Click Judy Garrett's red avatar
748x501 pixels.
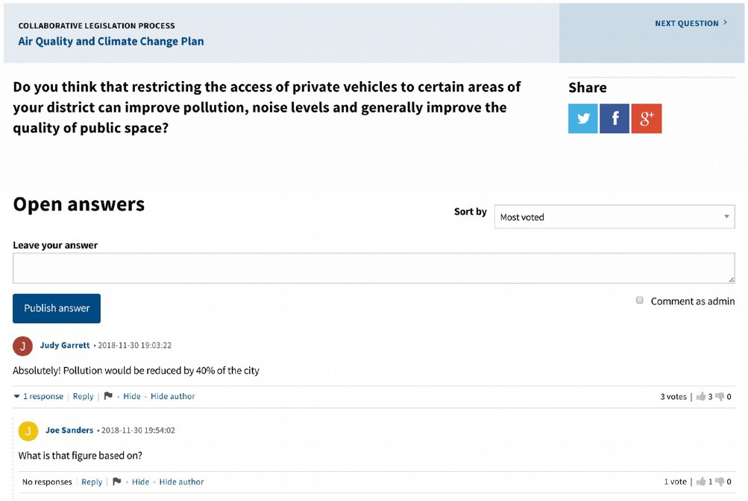(x=22, y=346)
